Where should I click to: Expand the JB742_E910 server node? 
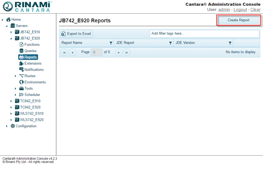(x=11, y=32)
